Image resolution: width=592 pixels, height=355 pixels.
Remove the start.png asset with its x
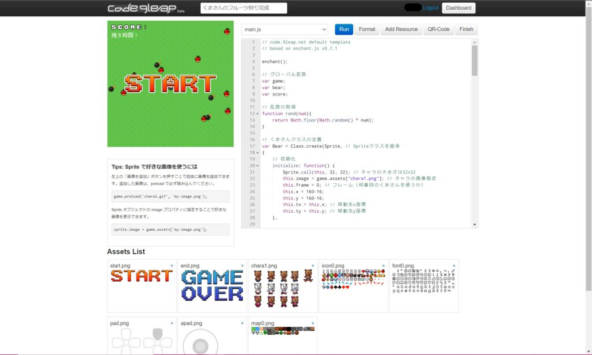172,266
